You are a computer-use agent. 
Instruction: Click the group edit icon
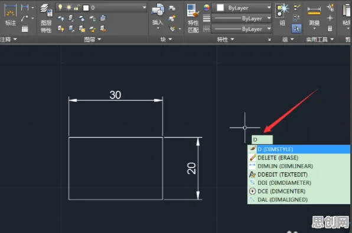coord(296,18)
